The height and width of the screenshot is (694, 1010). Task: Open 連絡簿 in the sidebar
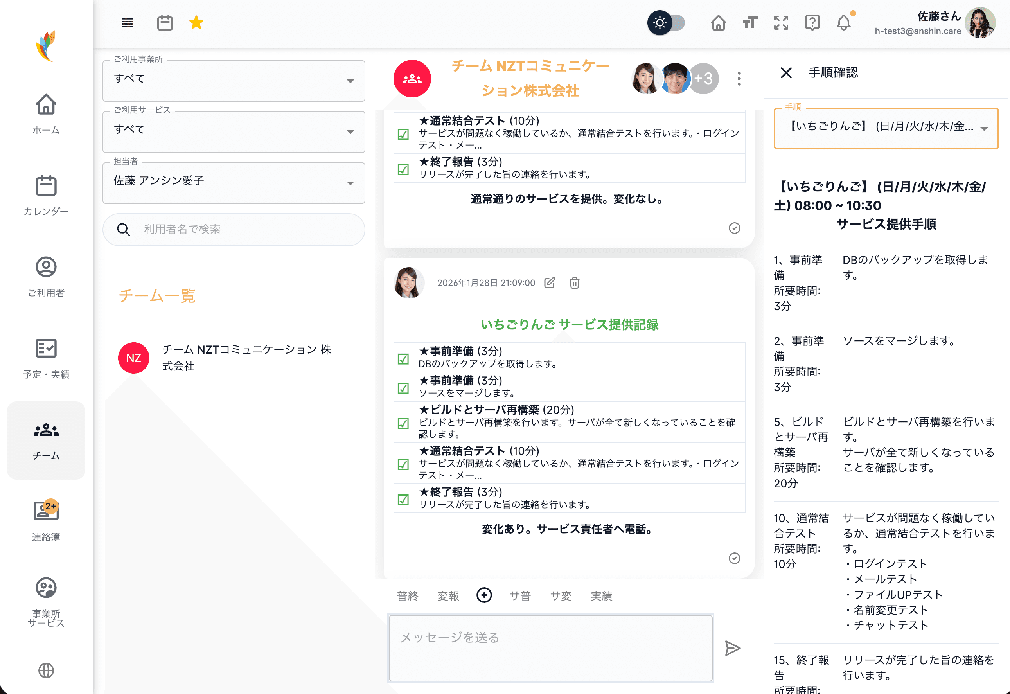[x=46, y=521]
